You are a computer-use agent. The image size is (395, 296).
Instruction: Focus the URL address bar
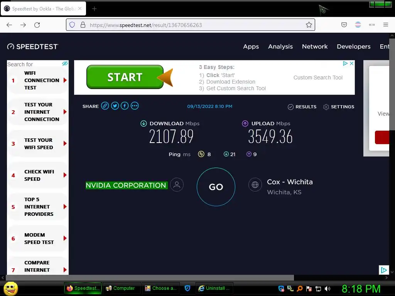pos(191,25)
